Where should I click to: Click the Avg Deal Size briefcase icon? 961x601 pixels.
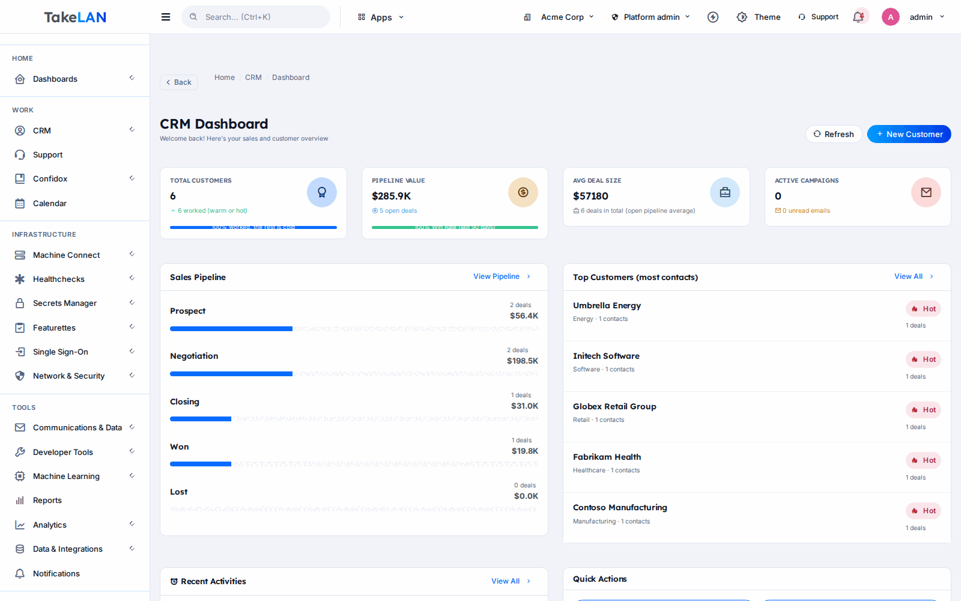725,192
